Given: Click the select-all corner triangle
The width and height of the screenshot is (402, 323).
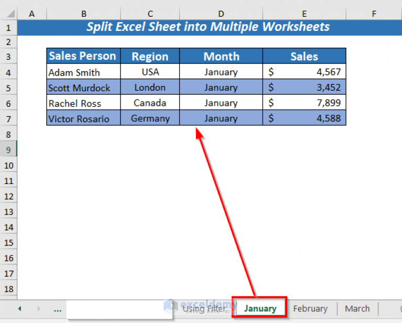Looking at the screenshot, I should (x=11, y=14).
